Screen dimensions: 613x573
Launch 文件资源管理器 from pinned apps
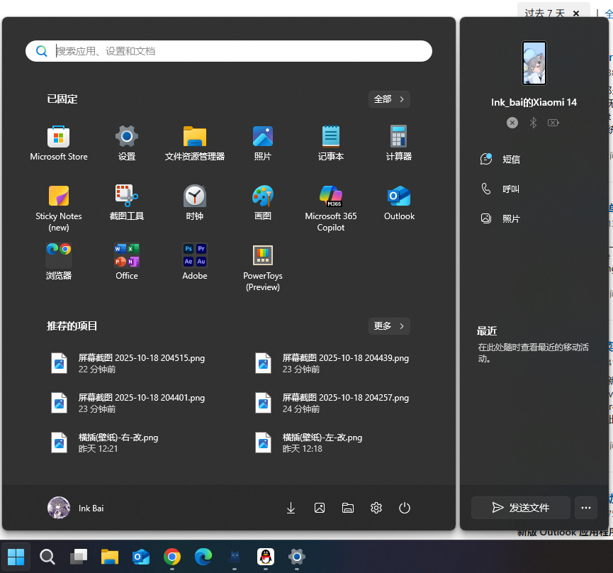(x=195, y=143)
